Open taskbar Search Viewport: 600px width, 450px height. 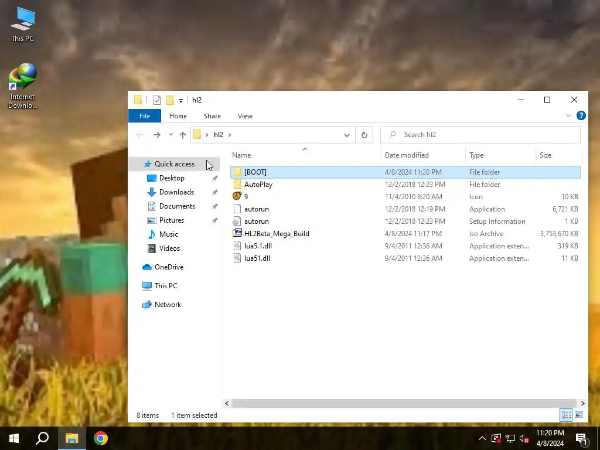[42, 438]
